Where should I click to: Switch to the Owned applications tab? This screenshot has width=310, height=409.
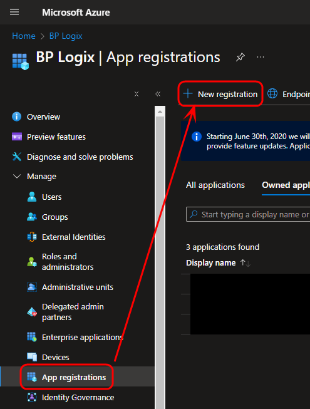286,185
